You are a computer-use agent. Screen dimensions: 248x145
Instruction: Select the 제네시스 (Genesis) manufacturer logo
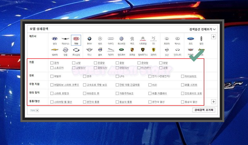click(x=65, y=39)
